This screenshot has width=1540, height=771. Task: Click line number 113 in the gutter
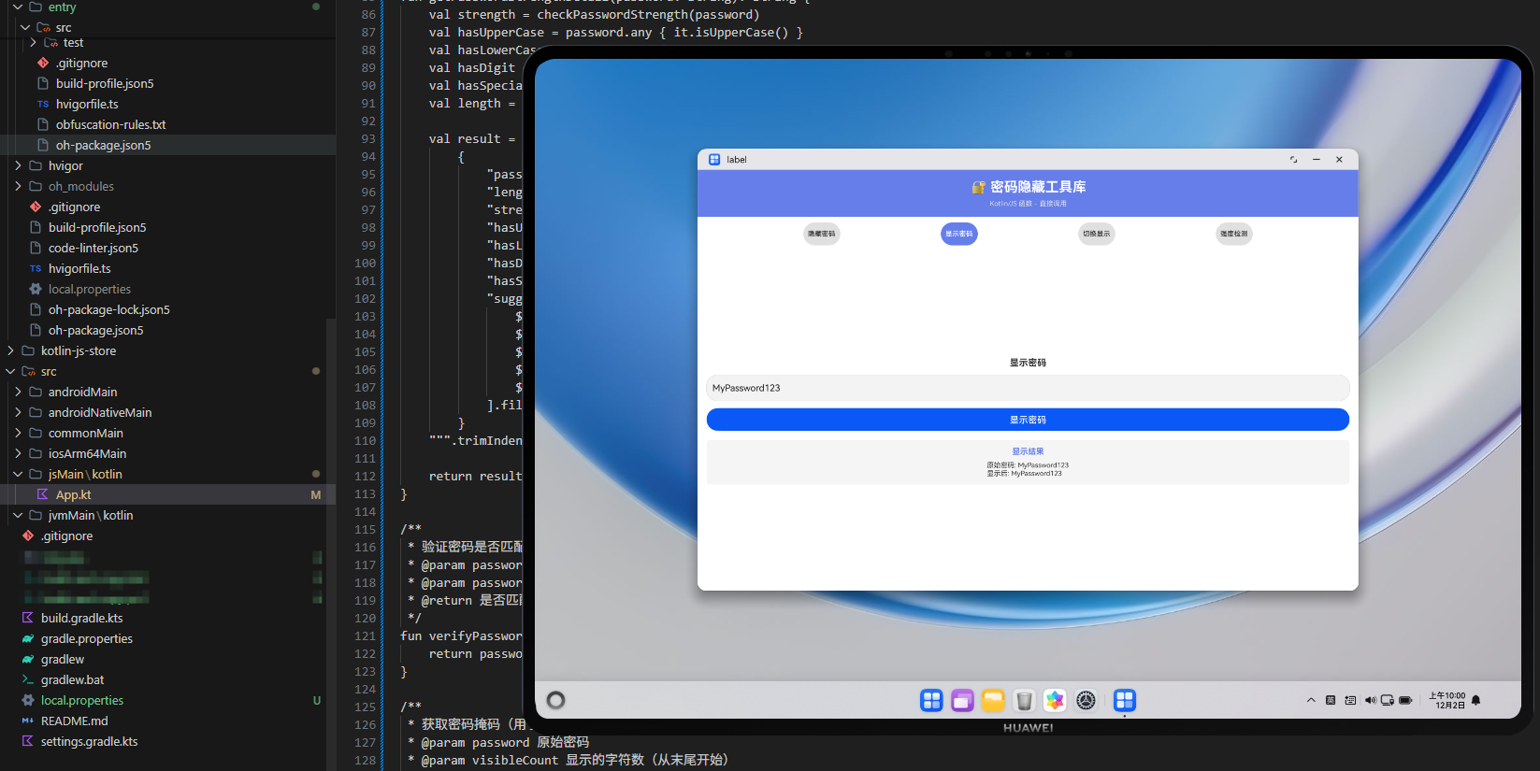click(365, 493)
